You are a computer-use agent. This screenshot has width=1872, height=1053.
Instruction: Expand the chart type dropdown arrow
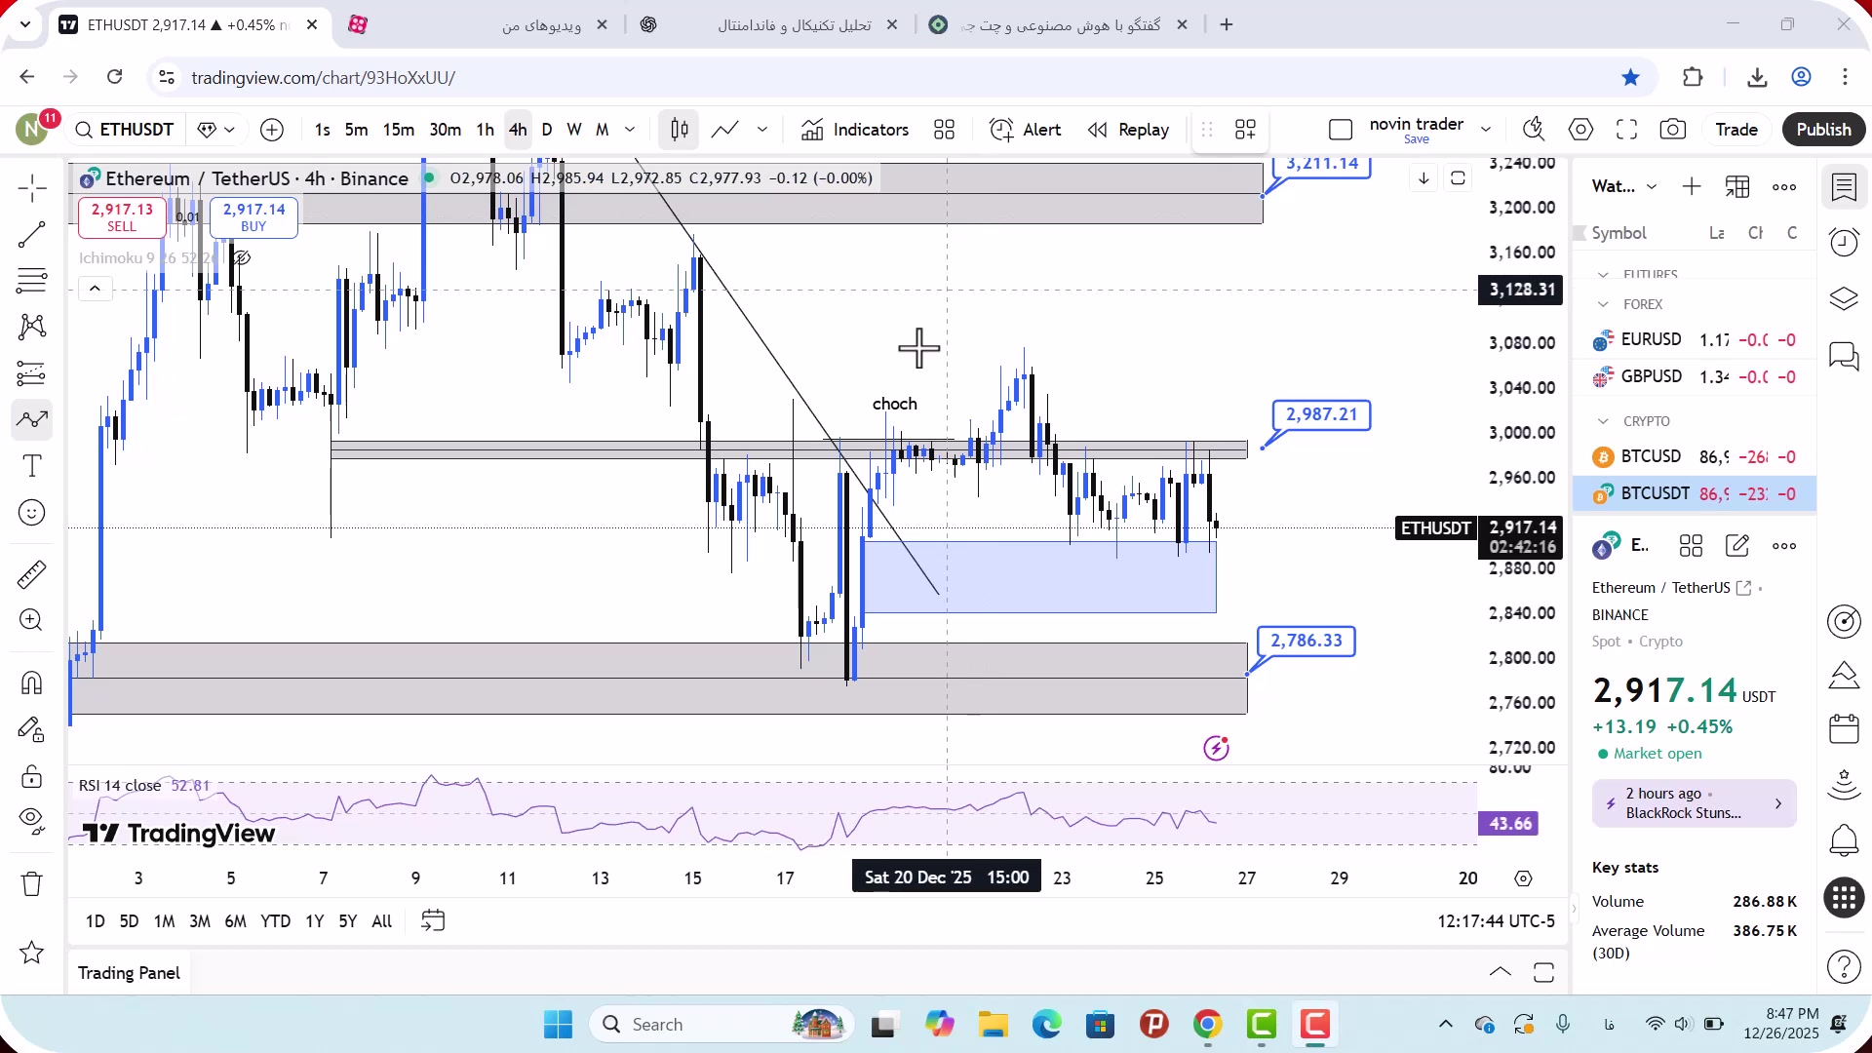point(762,130)
